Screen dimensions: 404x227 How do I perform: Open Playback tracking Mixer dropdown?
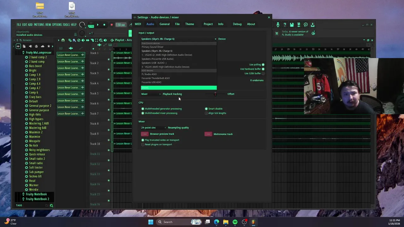(x=151, y=94)
